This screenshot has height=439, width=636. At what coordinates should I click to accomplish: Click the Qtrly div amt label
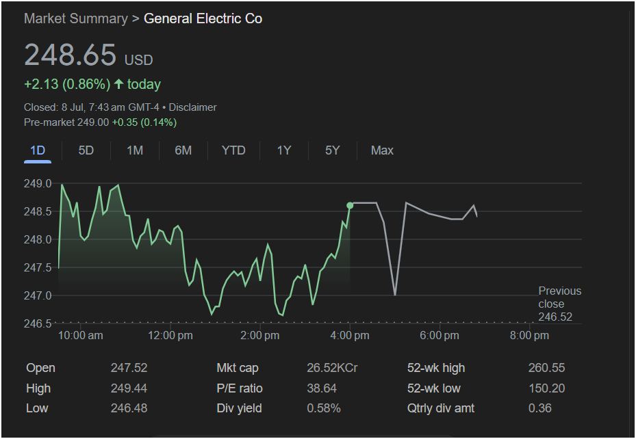tap(440, 408)
